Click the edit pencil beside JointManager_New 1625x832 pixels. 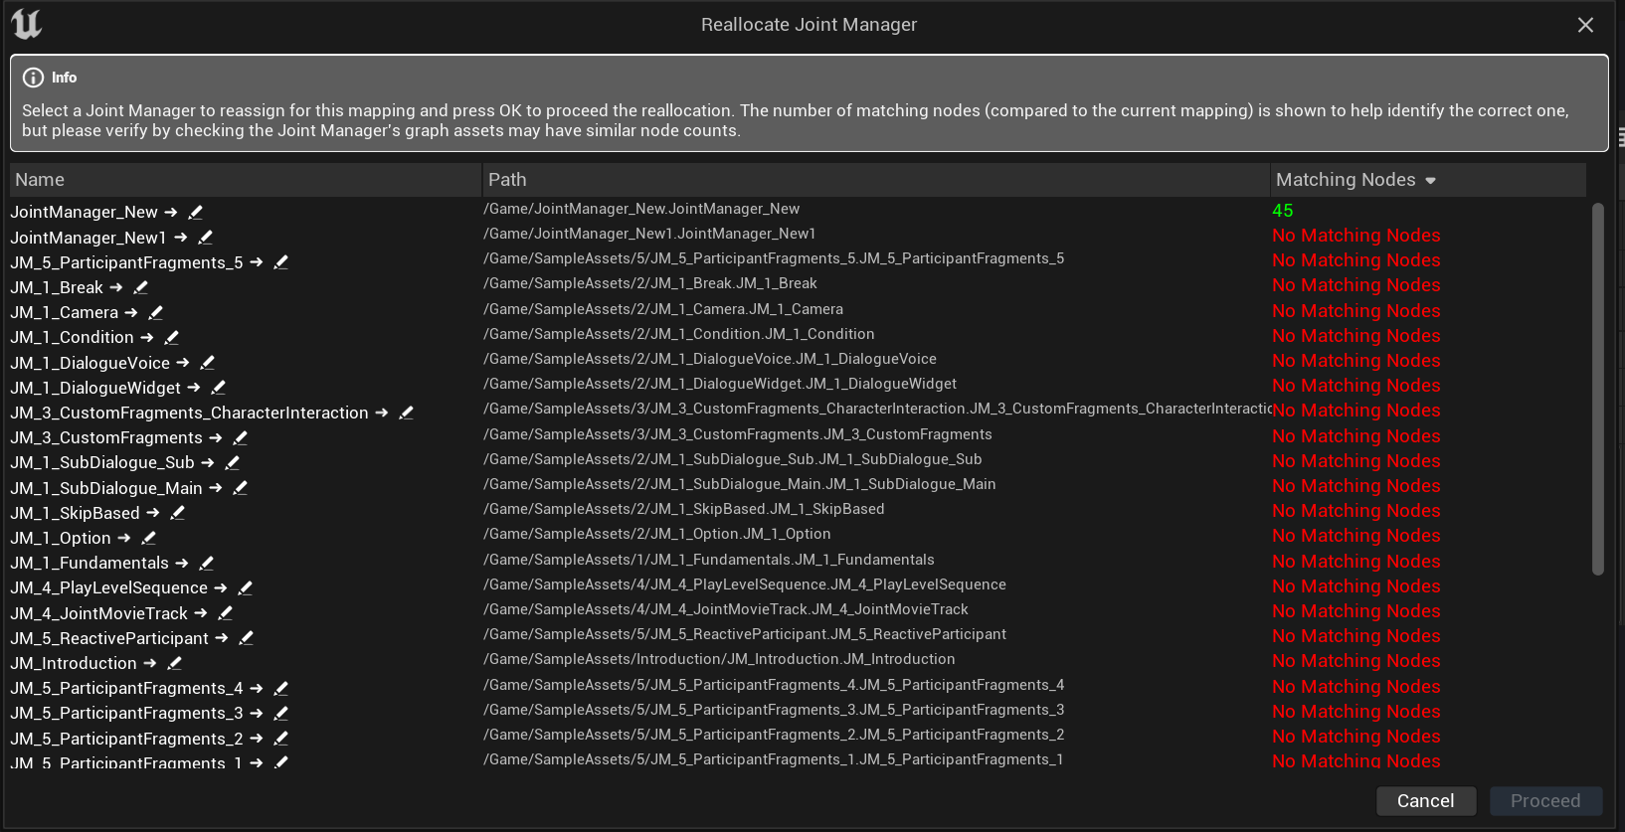coord(196,212)
